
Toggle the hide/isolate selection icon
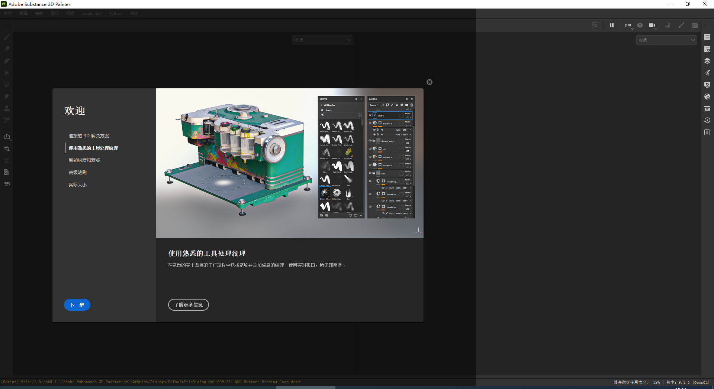point(595,25)
